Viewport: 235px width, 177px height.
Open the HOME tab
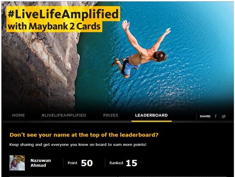(x=18, y=115)
